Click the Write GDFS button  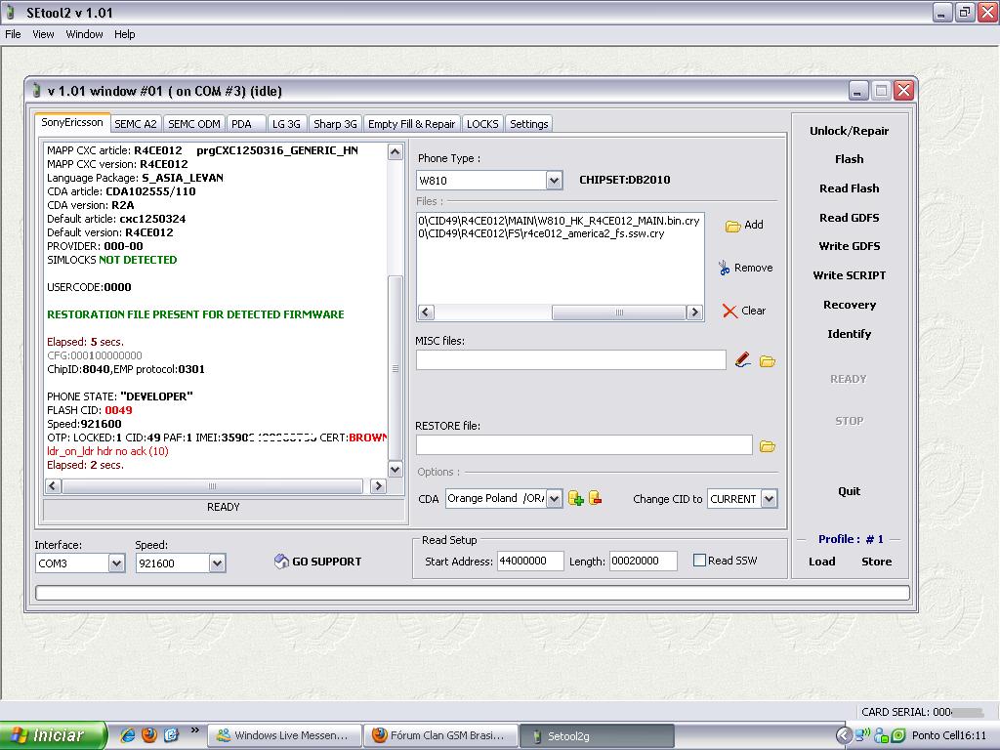(x=849, y=246)
